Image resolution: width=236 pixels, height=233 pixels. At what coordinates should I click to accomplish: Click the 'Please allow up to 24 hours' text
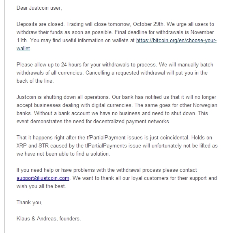pyautogui.click(x=49, y=65)
